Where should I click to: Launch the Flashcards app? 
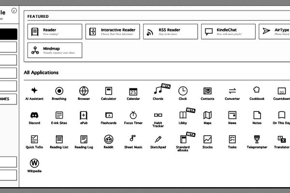point(109,118)
